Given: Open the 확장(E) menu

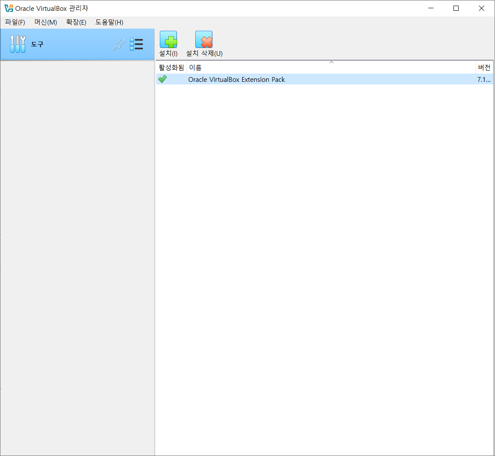Looking at the screenshot, I should pyautogui.click(x=76, y=22).
